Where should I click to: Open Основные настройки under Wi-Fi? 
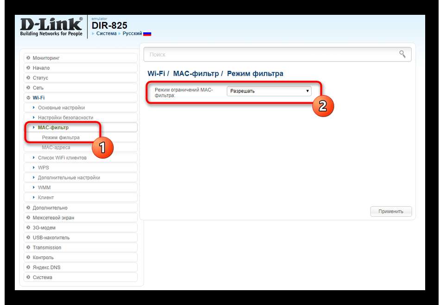pyautogui.click(x=81, y=108)
